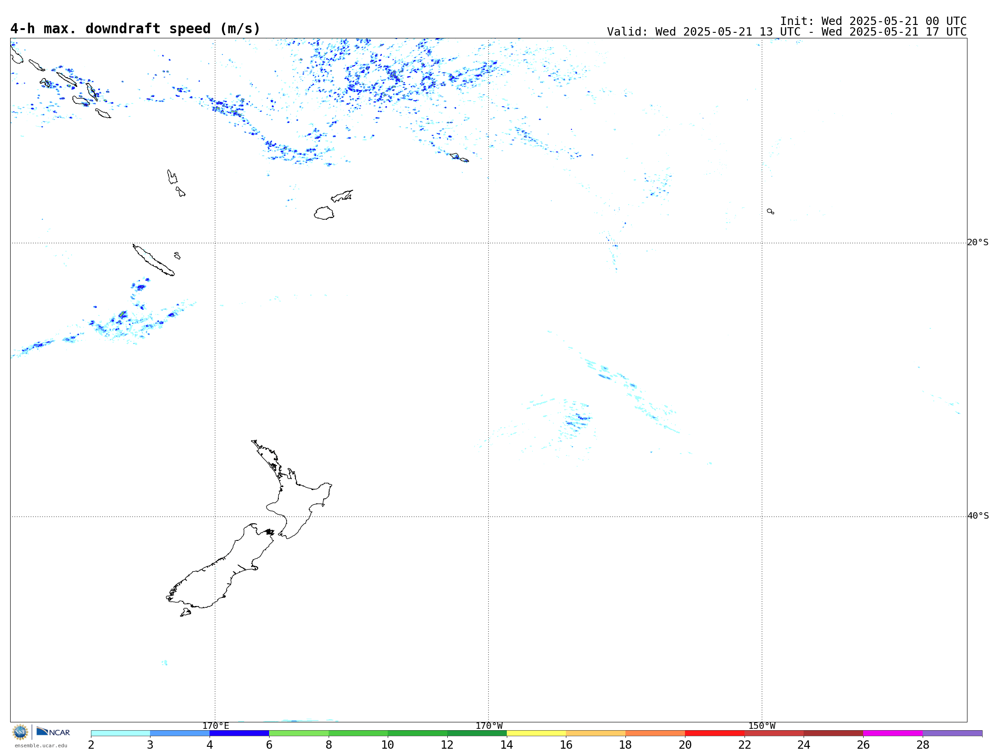Click colorbar tick label '12'
Viewport: 997px width, 751px height.
(447, 745)
